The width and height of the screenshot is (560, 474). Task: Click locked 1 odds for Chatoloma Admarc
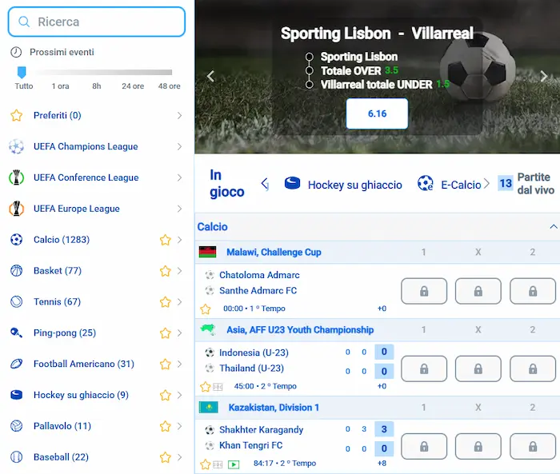[424, 291]
